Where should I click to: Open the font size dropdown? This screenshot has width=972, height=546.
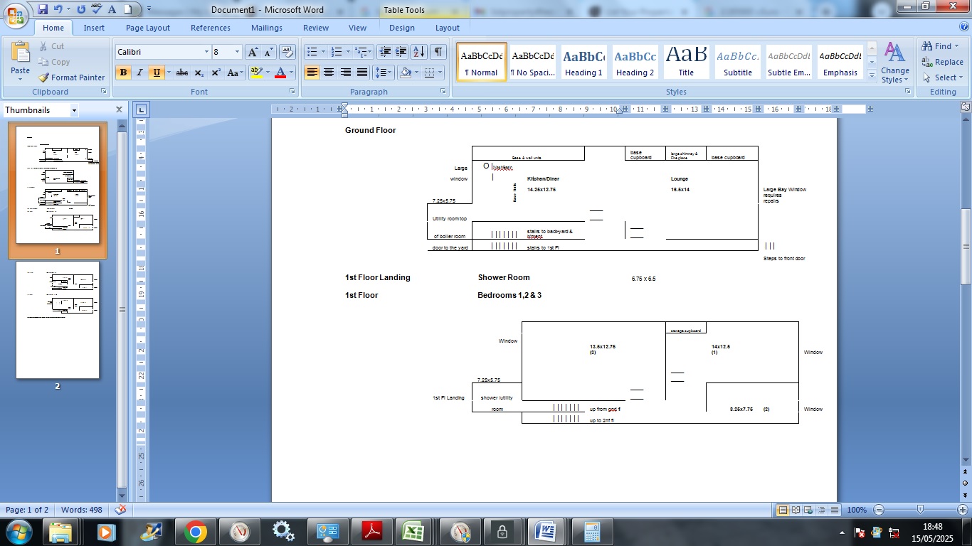point(237,52)
